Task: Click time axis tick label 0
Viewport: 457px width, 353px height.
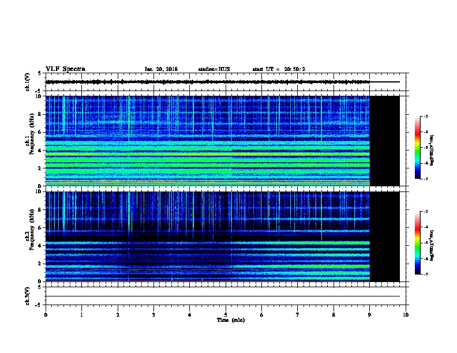Action: tap(46, 314)
